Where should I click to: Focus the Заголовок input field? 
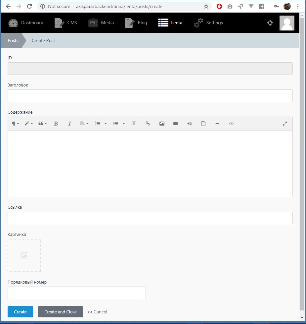pos(150,96)
